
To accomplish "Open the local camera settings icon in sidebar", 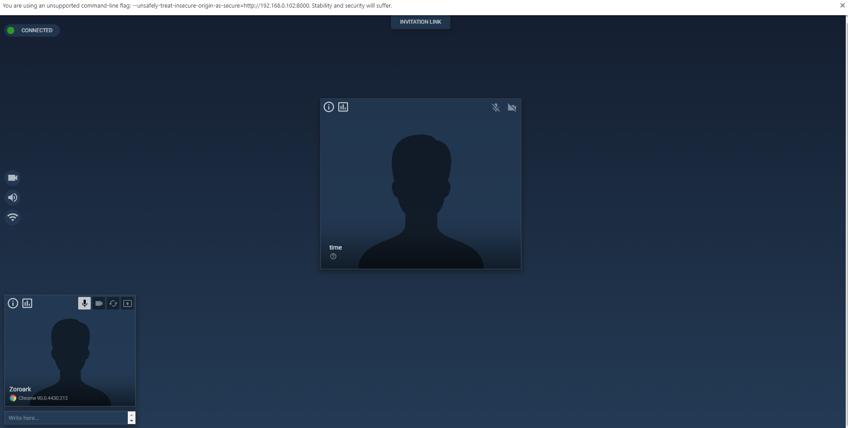I will [13, 178].
